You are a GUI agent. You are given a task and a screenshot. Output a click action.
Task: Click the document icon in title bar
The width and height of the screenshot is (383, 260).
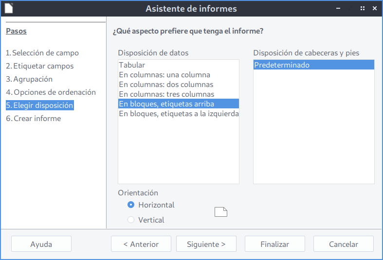9,8
